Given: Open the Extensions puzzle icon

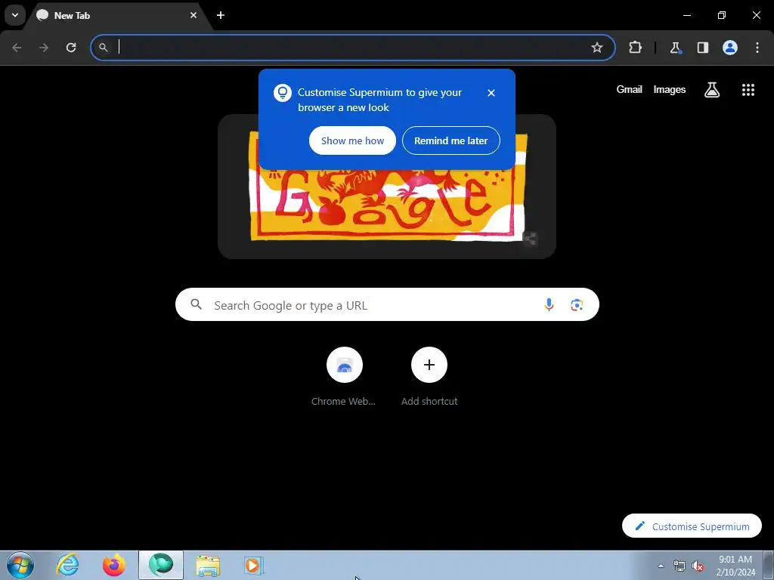Looking at the screenshot, I should (x=635, y=48).
